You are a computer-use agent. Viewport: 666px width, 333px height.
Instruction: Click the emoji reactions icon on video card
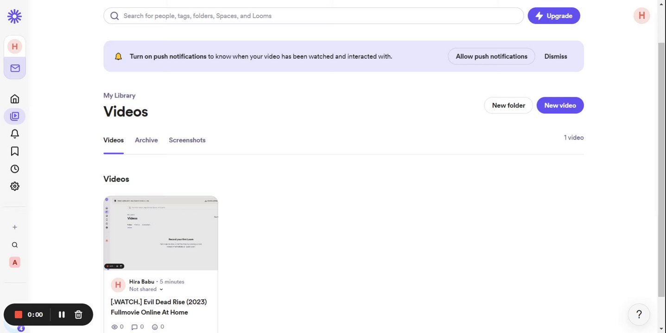tap(155, 327)
